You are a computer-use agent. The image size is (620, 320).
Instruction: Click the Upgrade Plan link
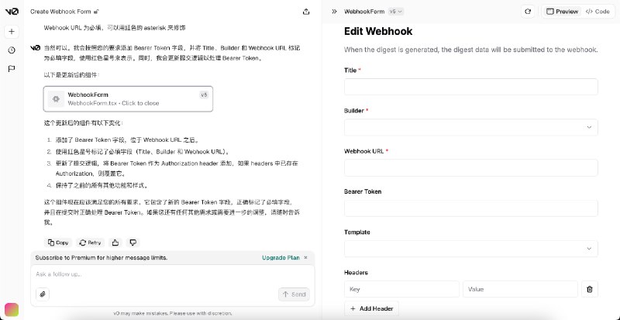click(x=281, y=257)
